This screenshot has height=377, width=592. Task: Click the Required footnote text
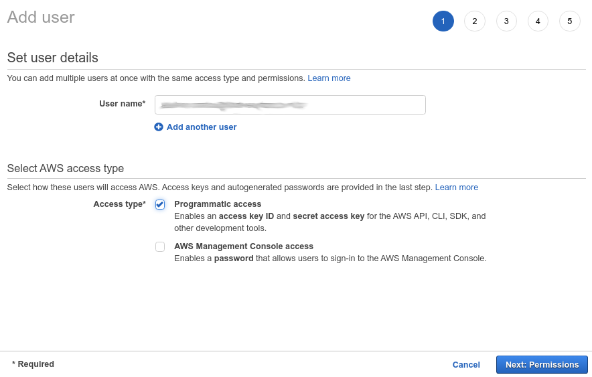(x=33, y=364)
